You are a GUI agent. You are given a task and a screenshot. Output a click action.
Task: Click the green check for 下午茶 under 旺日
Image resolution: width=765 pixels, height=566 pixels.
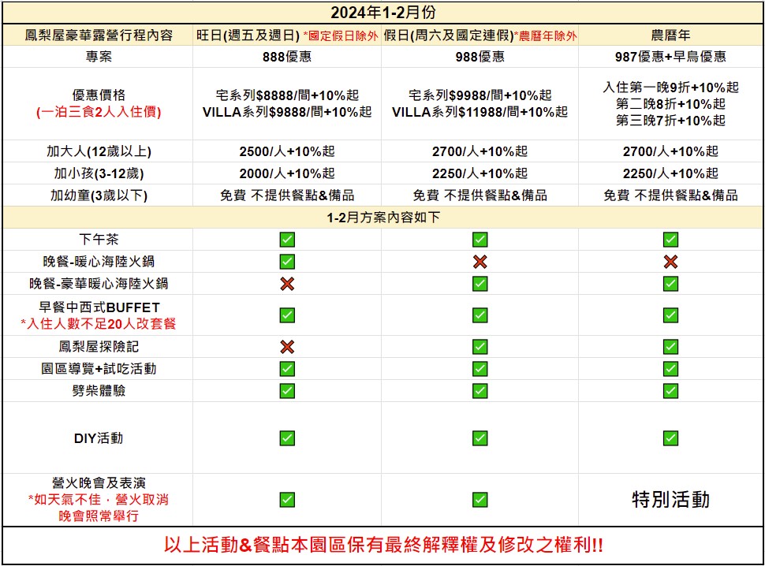pos(287,240)
